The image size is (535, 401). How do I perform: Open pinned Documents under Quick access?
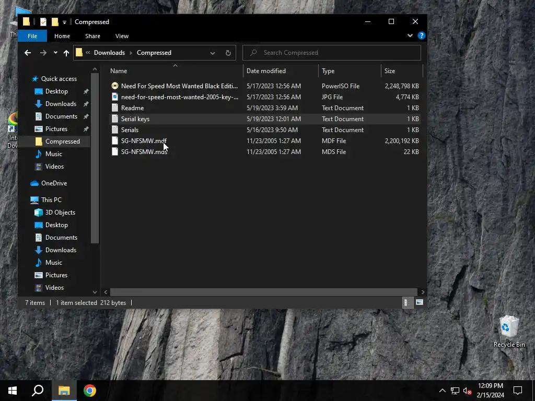pyautogui.click(x=61, y=116)
